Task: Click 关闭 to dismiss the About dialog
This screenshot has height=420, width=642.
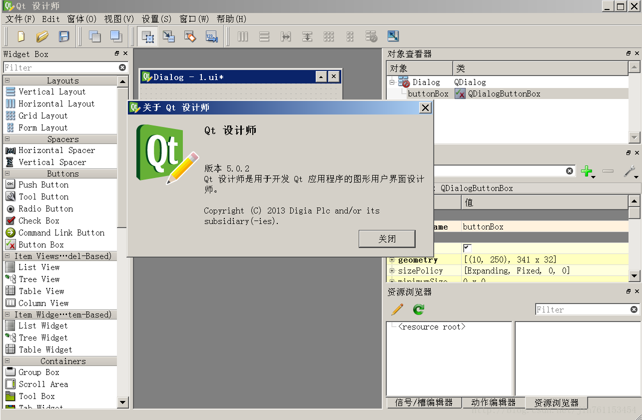Action: 387,238
